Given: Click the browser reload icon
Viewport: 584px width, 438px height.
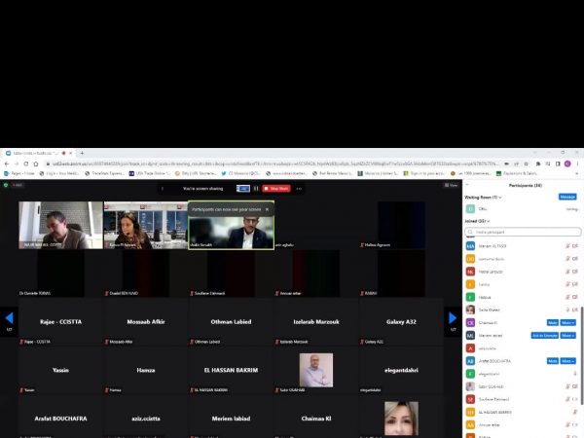Looking at the screenshot, I should coord(26,164).
